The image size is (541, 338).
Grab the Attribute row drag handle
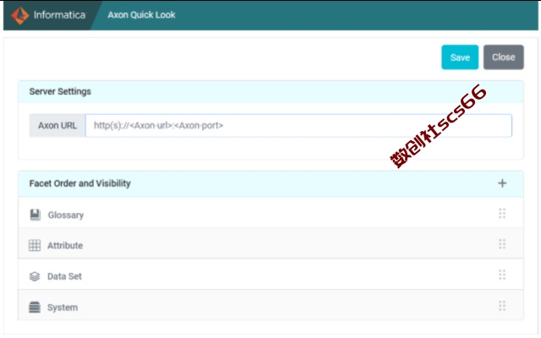[x=502, y=244]
